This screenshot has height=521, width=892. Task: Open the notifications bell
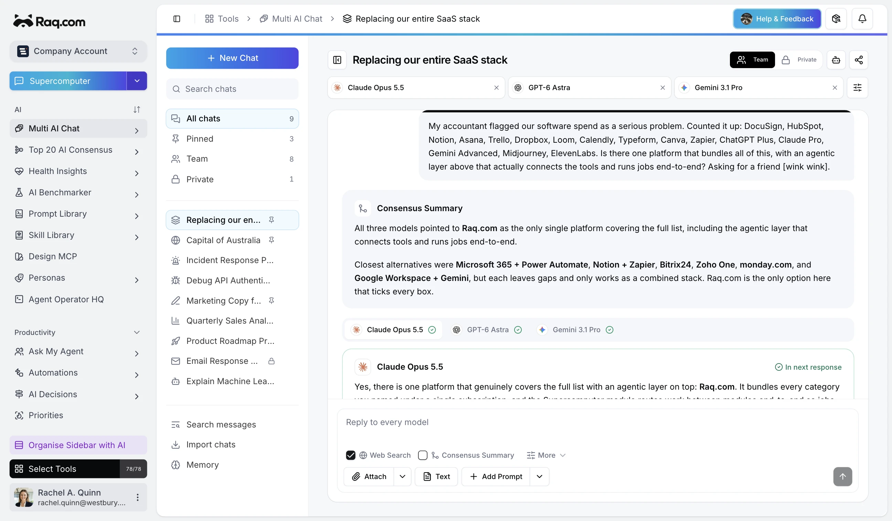862,19
